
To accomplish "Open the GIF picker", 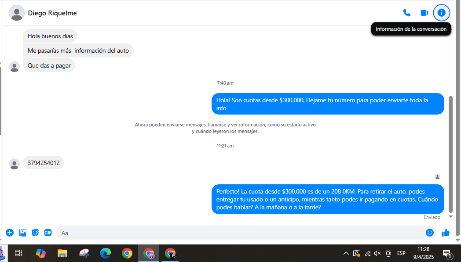I will (48, 233).
